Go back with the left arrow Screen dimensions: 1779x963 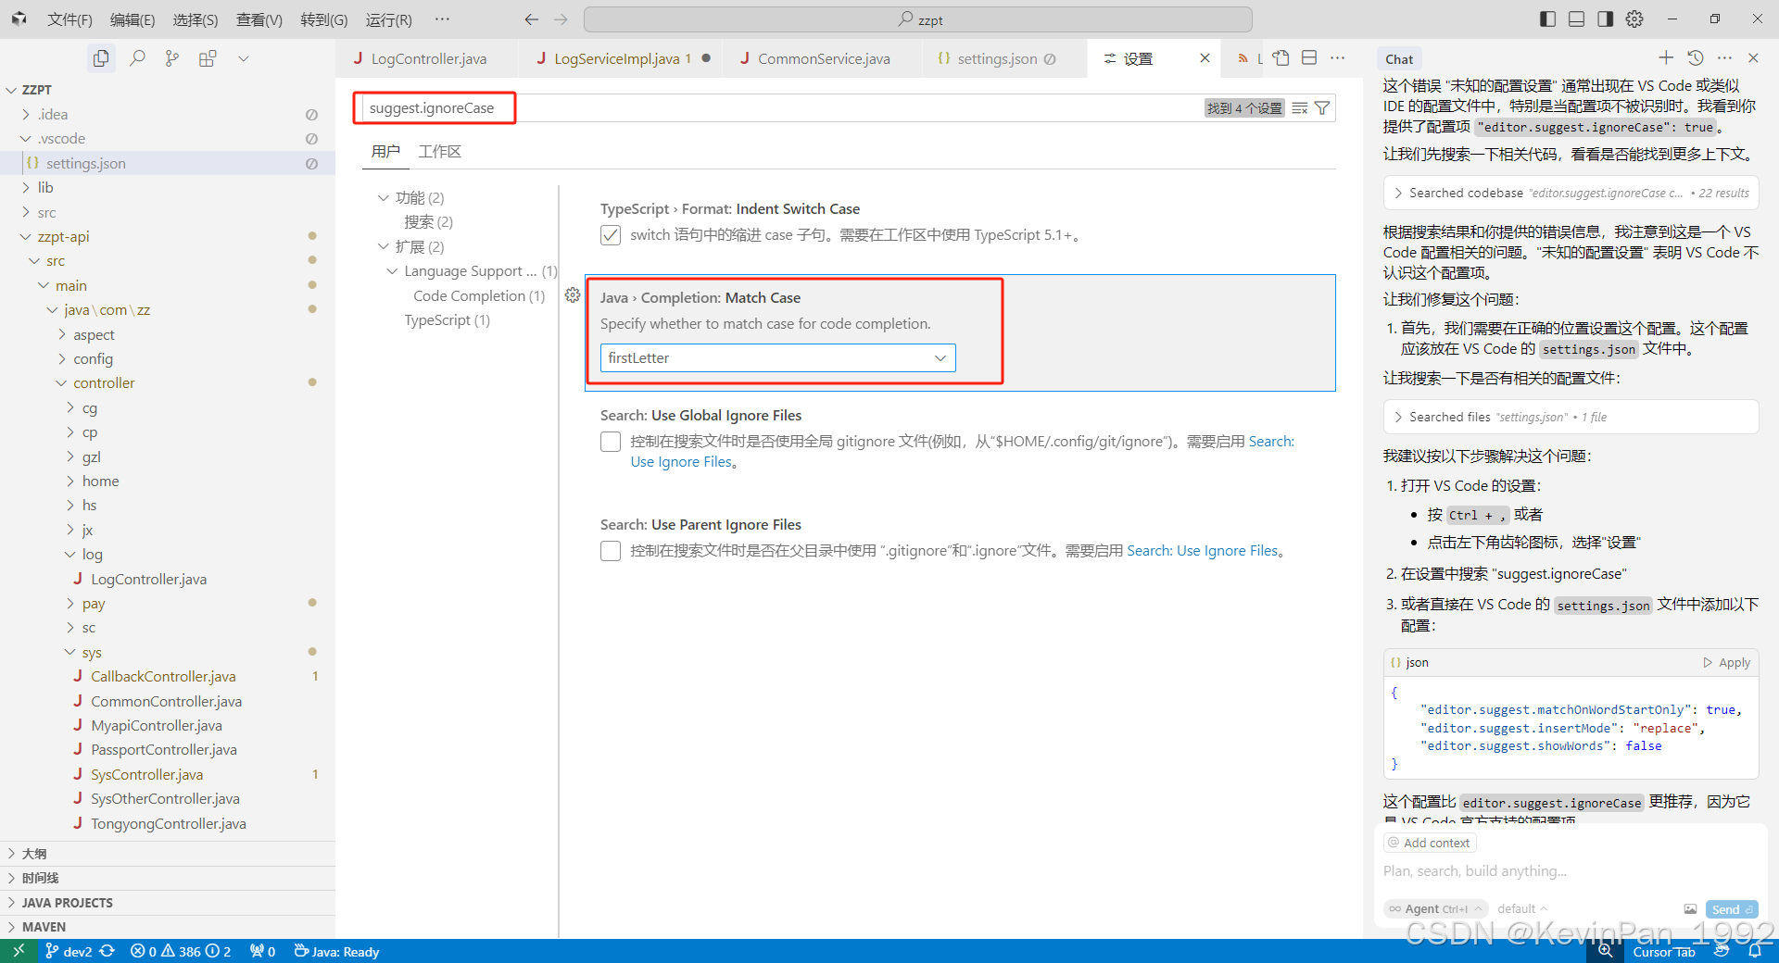pos(531,19)
